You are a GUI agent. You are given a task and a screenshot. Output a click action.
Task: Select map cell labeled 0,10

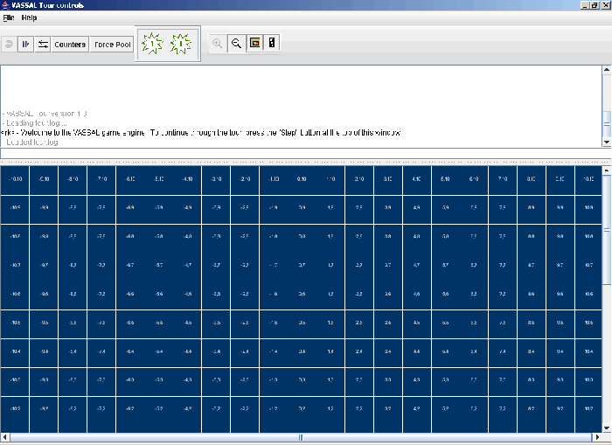point(302,179)
